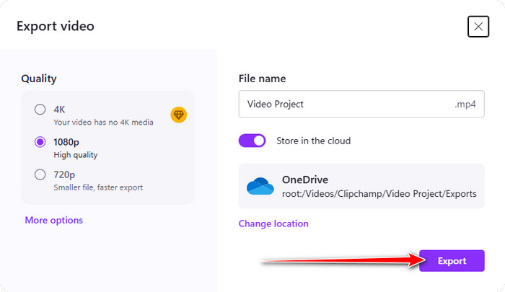The width and height of the screenshot is (505, 292).
Task: Click the .mp4 extension label
Action: pos(465,105)
